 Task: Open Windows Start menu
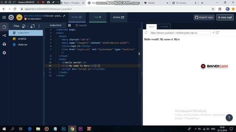click(x=4, y=129)
